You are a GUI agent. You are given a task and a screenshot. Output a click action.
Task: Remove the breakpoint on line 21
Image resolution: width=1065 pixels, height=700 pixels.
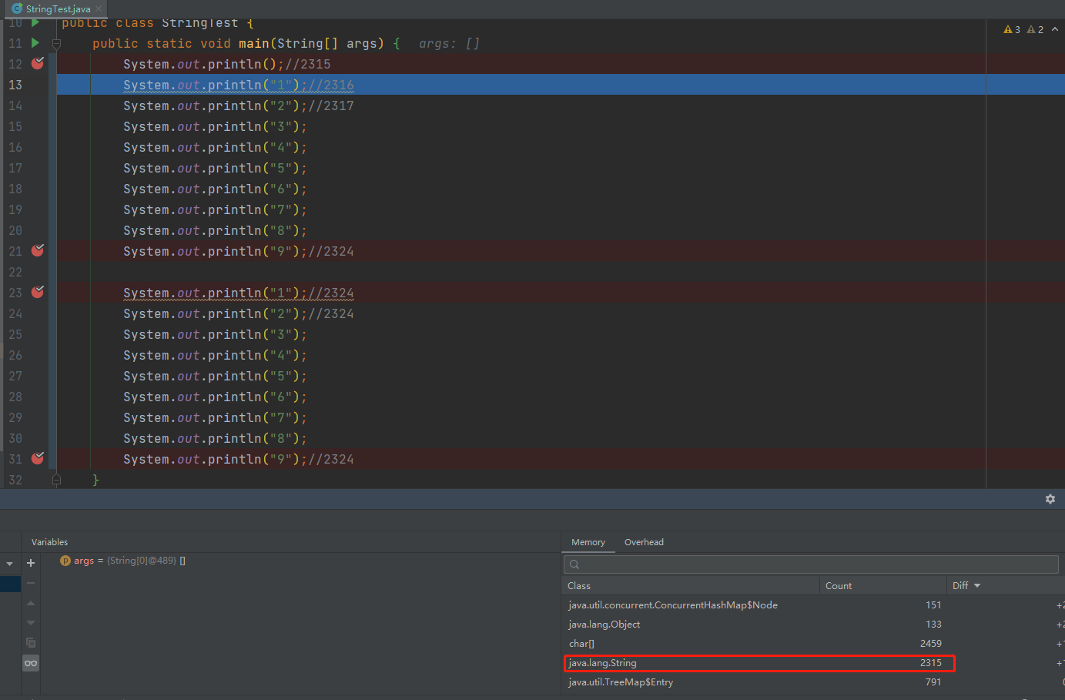(x=37, y=251)
